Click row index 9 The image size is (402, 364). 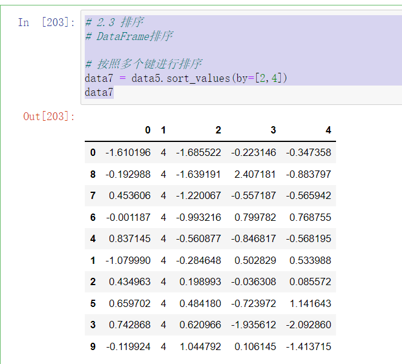click(x=93, y=346)
